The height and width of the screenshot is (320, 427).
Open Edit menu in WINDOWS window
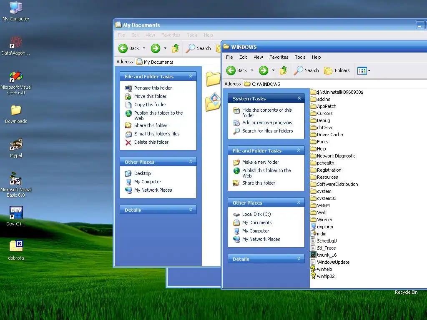click(243, 57)
